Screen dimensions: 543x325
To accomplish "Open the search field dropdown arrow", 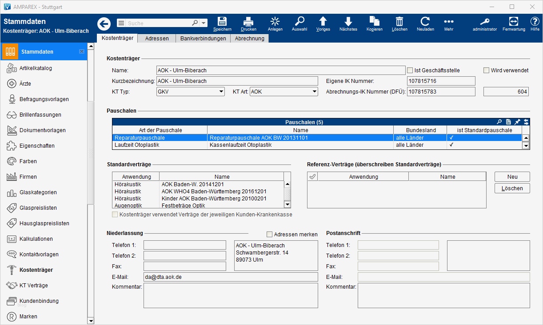I will pyautogui.click(x=204, y=23).
